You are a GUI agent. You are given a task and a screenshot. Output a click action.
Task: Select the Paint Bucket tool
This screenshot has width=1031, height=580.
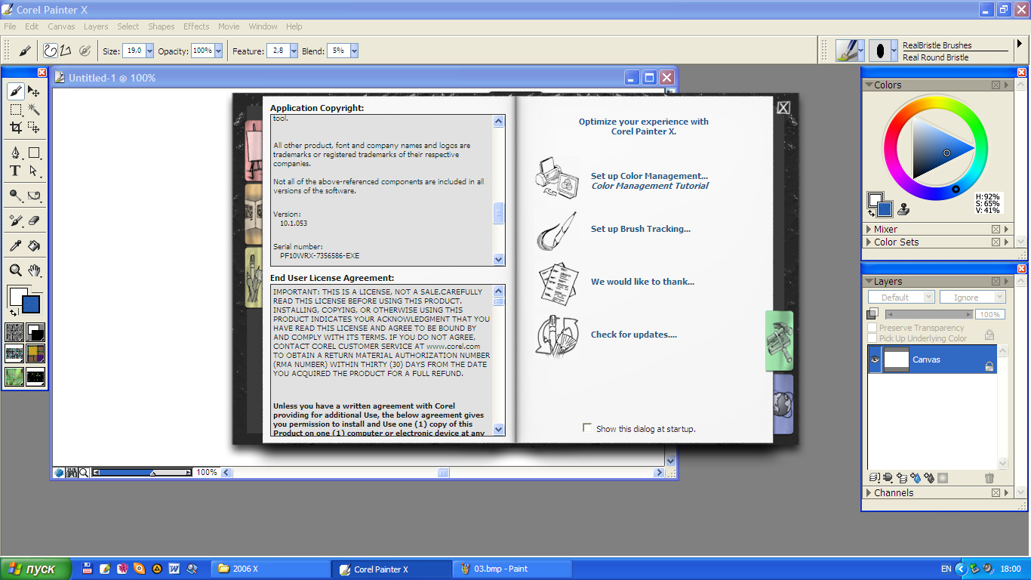point(34,245)
